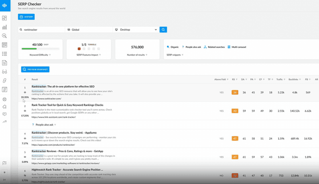319x184 pixels.
Task: Open the document page icon in sidebar
Action: pyautogui.click(x=4, y=63)
